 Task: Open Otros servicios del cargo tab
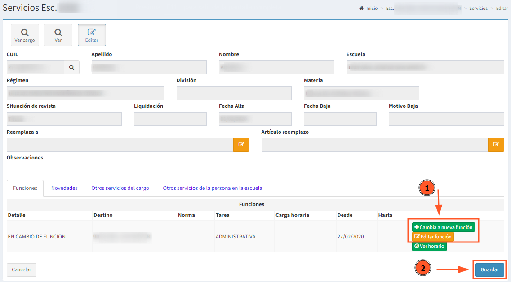click(x=120, y=188)
